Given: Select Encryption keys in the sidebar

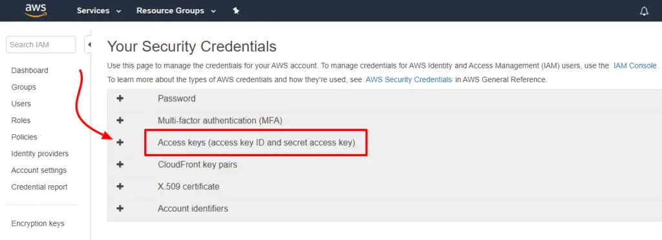Looking at the screenshot, I should click(38, 224).
